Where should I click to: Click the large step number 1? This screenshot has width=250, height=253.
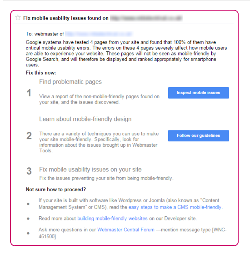click(x=29, y=93)
